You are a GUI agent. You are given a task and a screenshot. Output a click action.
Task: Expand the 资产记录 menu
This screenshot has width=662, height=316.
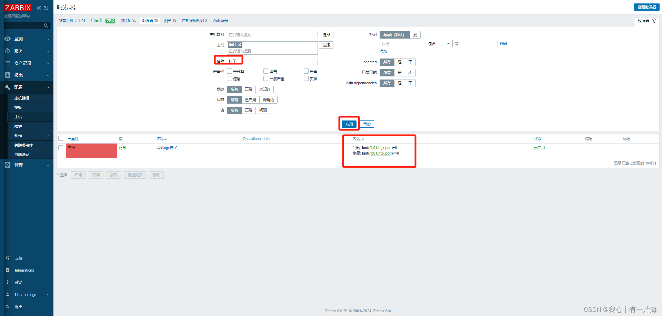[48, 63]
